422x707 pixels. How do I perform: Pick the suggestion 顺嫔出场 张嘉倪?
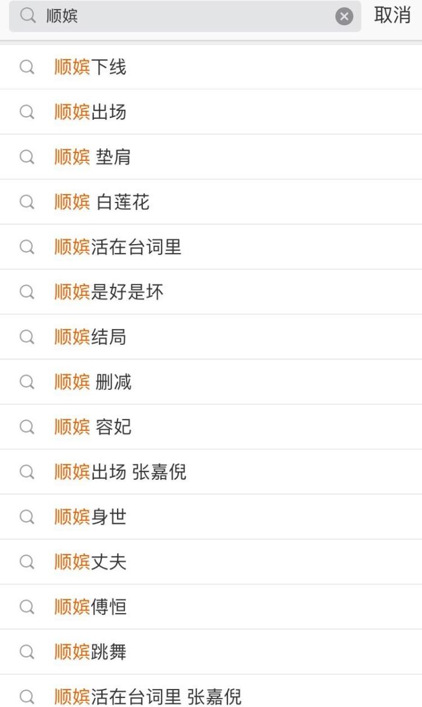(x=121, y=472)
